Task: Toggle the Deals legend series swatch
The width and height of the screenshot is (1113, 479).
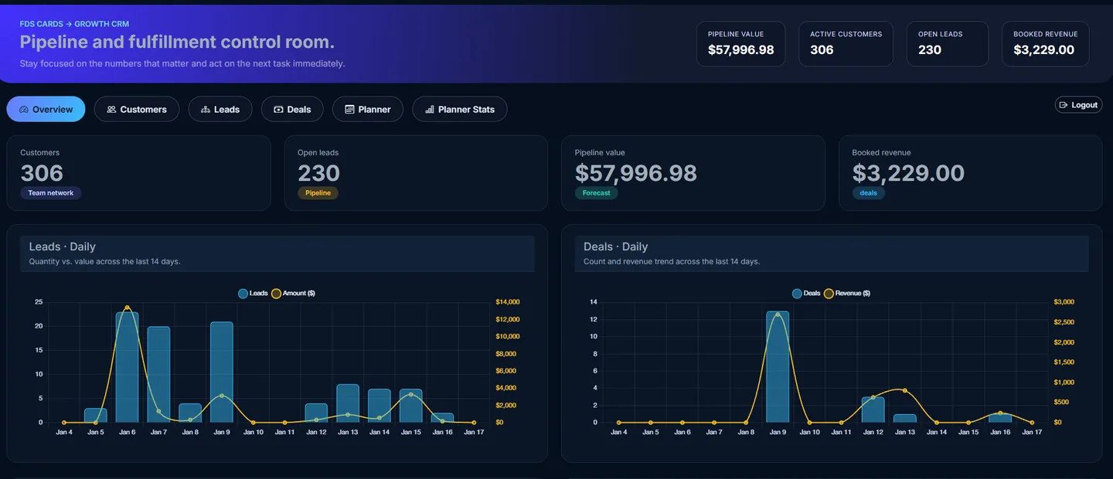Action: (x=798, y=294)
